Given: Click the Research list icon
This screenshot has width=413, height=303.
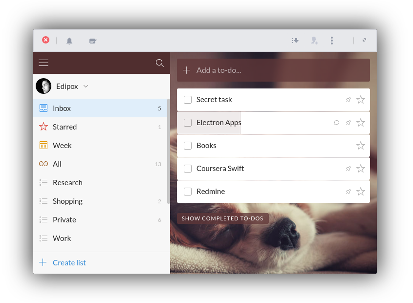Looking at the screenshot, I should 43,182.
